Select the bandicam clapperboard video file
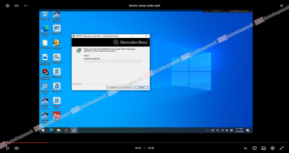The height and width of the screenshot is (153, 289). [x=45, y=59]
